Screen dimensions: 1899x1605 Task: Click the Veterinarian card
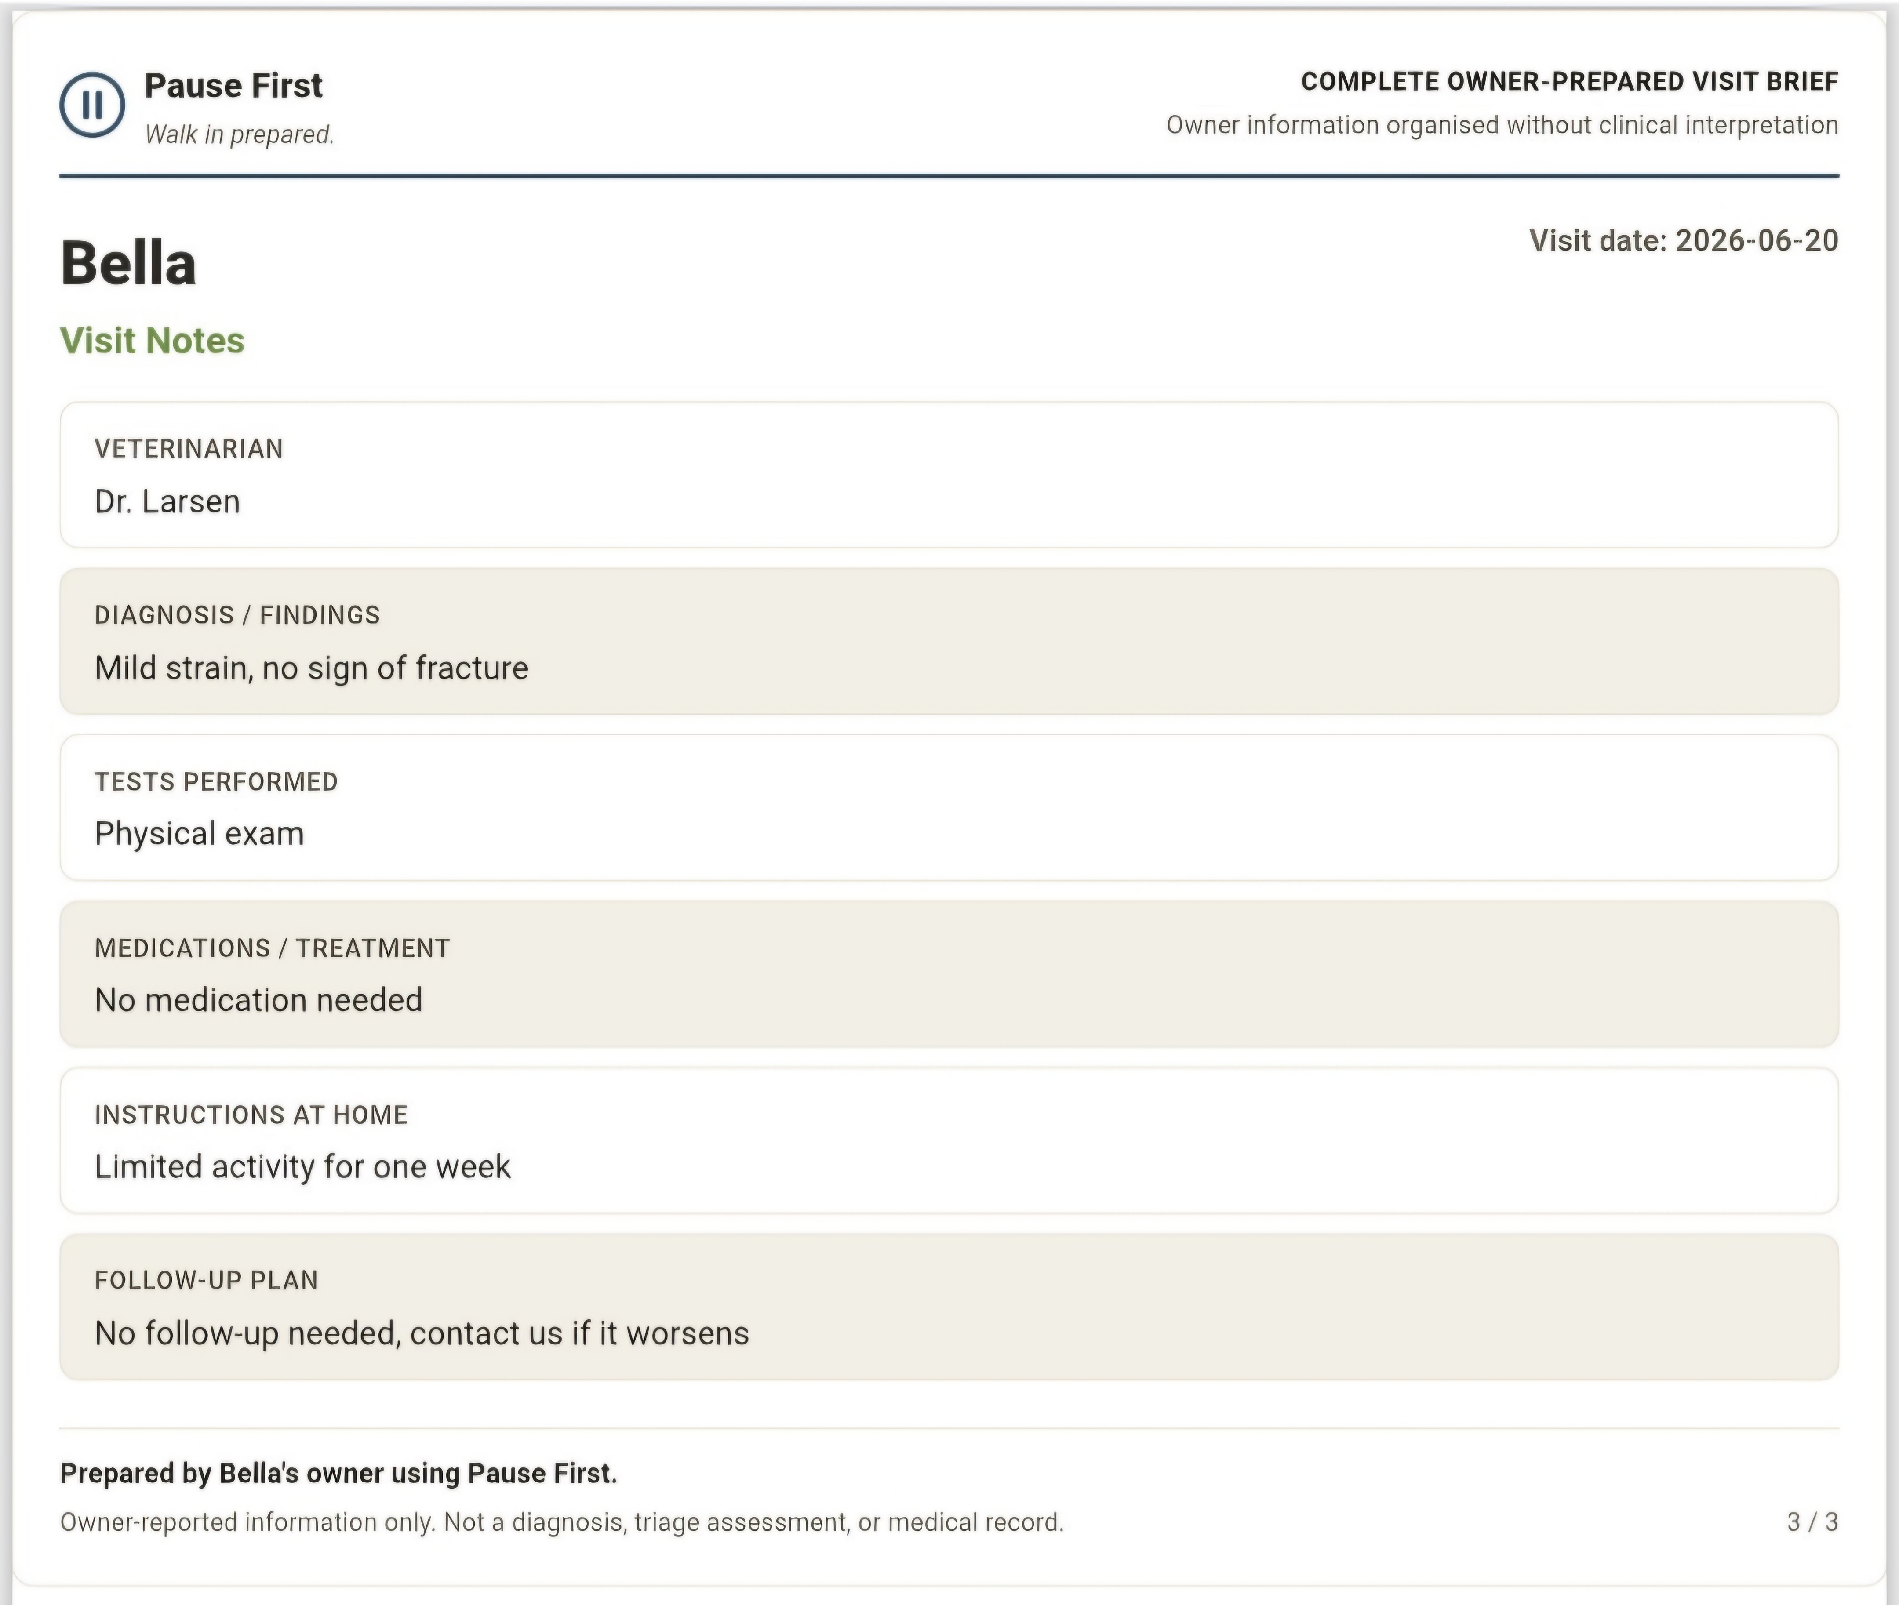pyautogui.click(x=949, y=475)
